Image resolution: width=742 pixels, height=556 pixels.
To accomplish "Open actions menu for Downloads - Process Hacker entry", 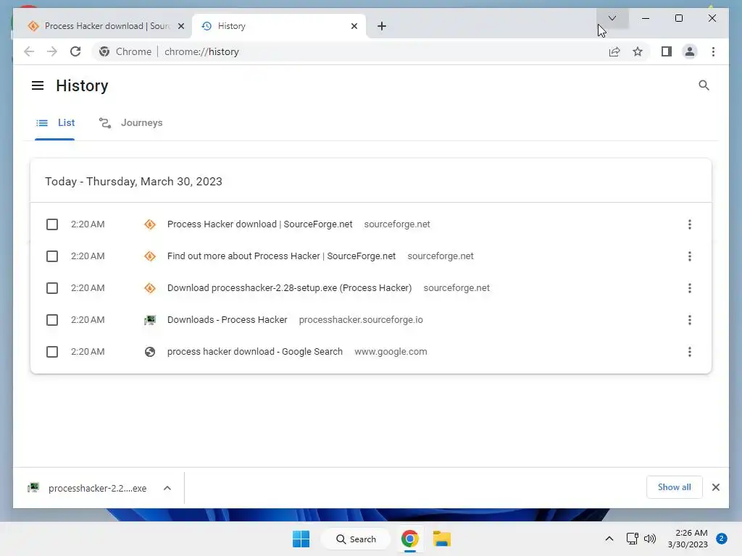I will click(x=690, y=320).
